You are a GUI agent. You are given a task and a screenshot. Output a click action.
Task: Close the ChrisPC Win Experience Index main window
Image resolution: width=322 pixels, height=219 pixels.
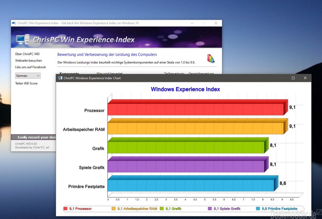coord(216,23)
